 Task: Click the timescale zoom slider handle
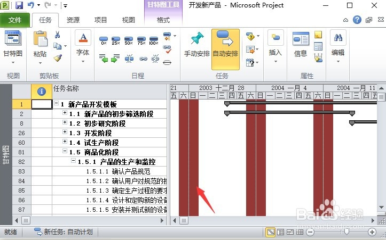(x=346, y=231)
